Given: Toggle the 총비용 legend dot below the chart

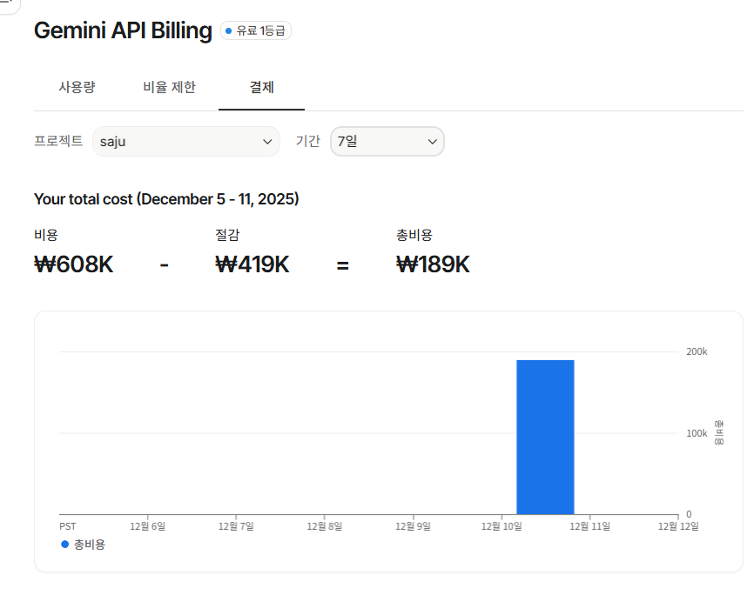Looking at the screenshot, I should click(x=64, y=545).
